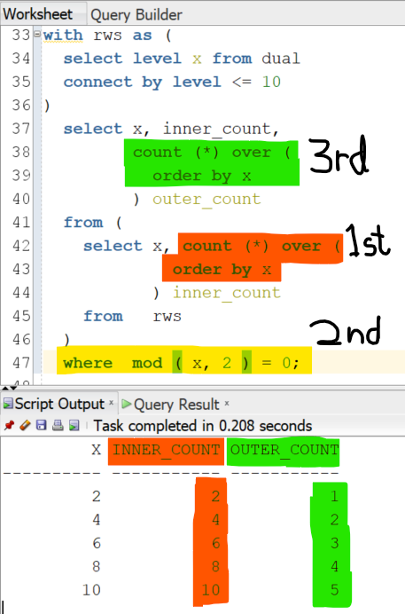Click "dual" on line 34
Screen dimensions: 405x614
click(x=281, y=59)
